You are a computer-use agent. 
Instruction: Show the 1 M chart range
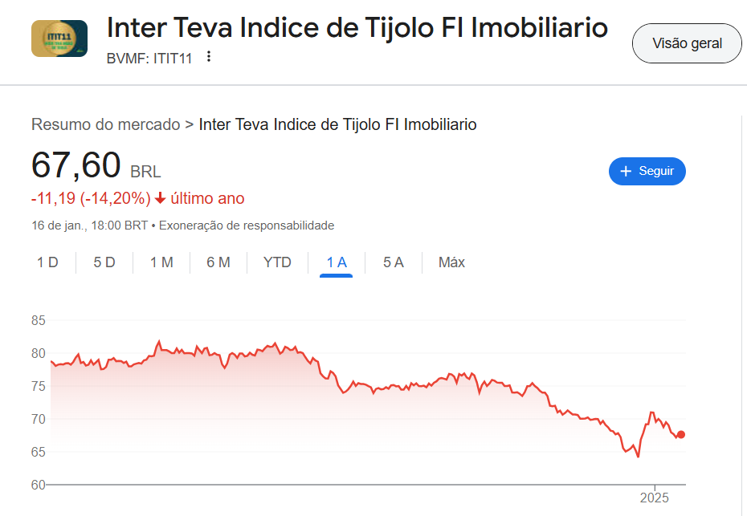click(x=161, y=262)
